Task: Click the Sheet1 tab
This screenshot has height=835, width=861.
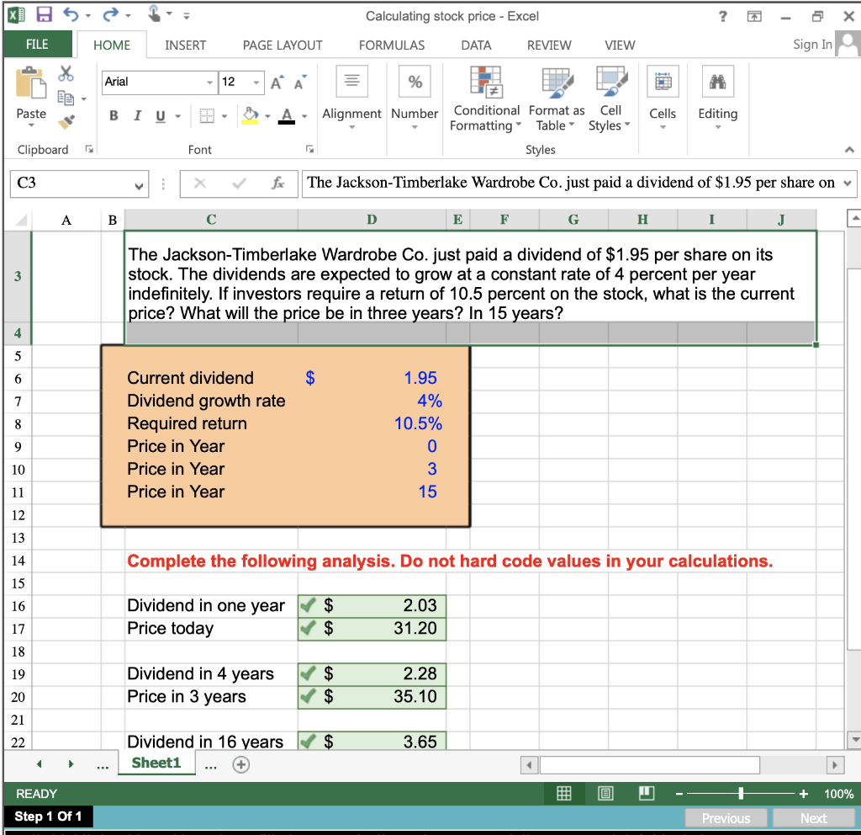Action: [x=156, y=764]
